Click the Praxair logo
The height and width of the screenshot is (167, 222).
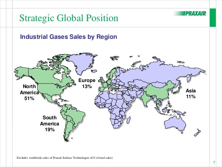coord(190,13)
